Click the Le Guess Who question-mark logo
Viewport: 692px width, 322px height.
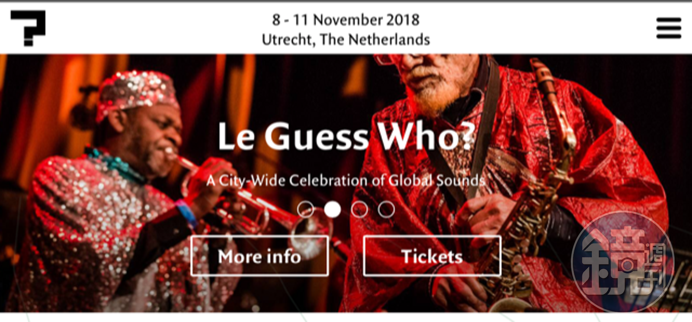(x=28, y=29)
